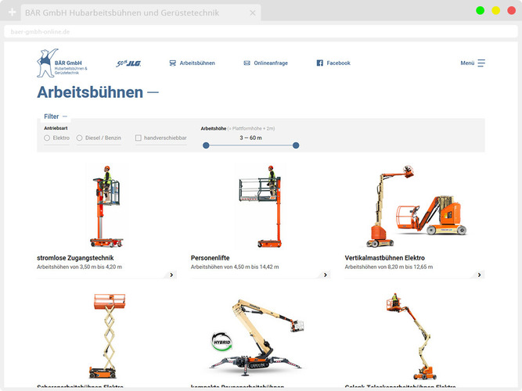Screen dimensions: 522x391
Task: Open the hamburger Menü icon
Action: [481, 63]
